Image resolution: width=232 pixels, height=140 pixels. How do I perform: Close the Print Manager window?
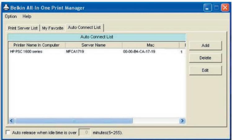pyautogui.click(x=225, y=7)
